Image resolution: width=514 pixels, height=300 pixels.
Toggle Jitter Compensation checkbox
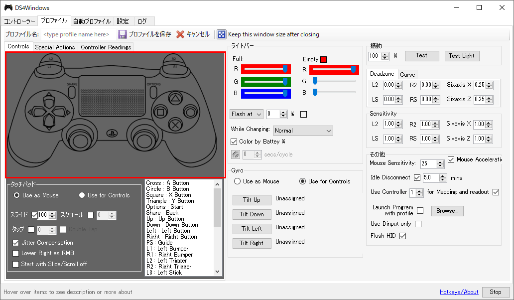15,243
